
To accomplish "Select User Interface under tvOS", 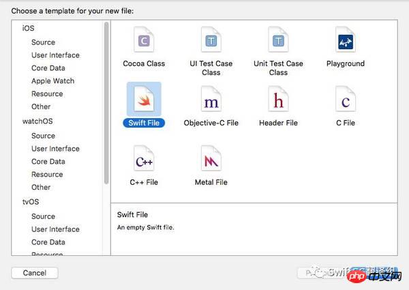I will click(x=55, y=229).
